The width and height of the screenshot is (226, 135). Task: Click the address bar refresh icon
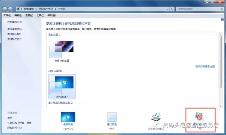[x=172, y=9]
